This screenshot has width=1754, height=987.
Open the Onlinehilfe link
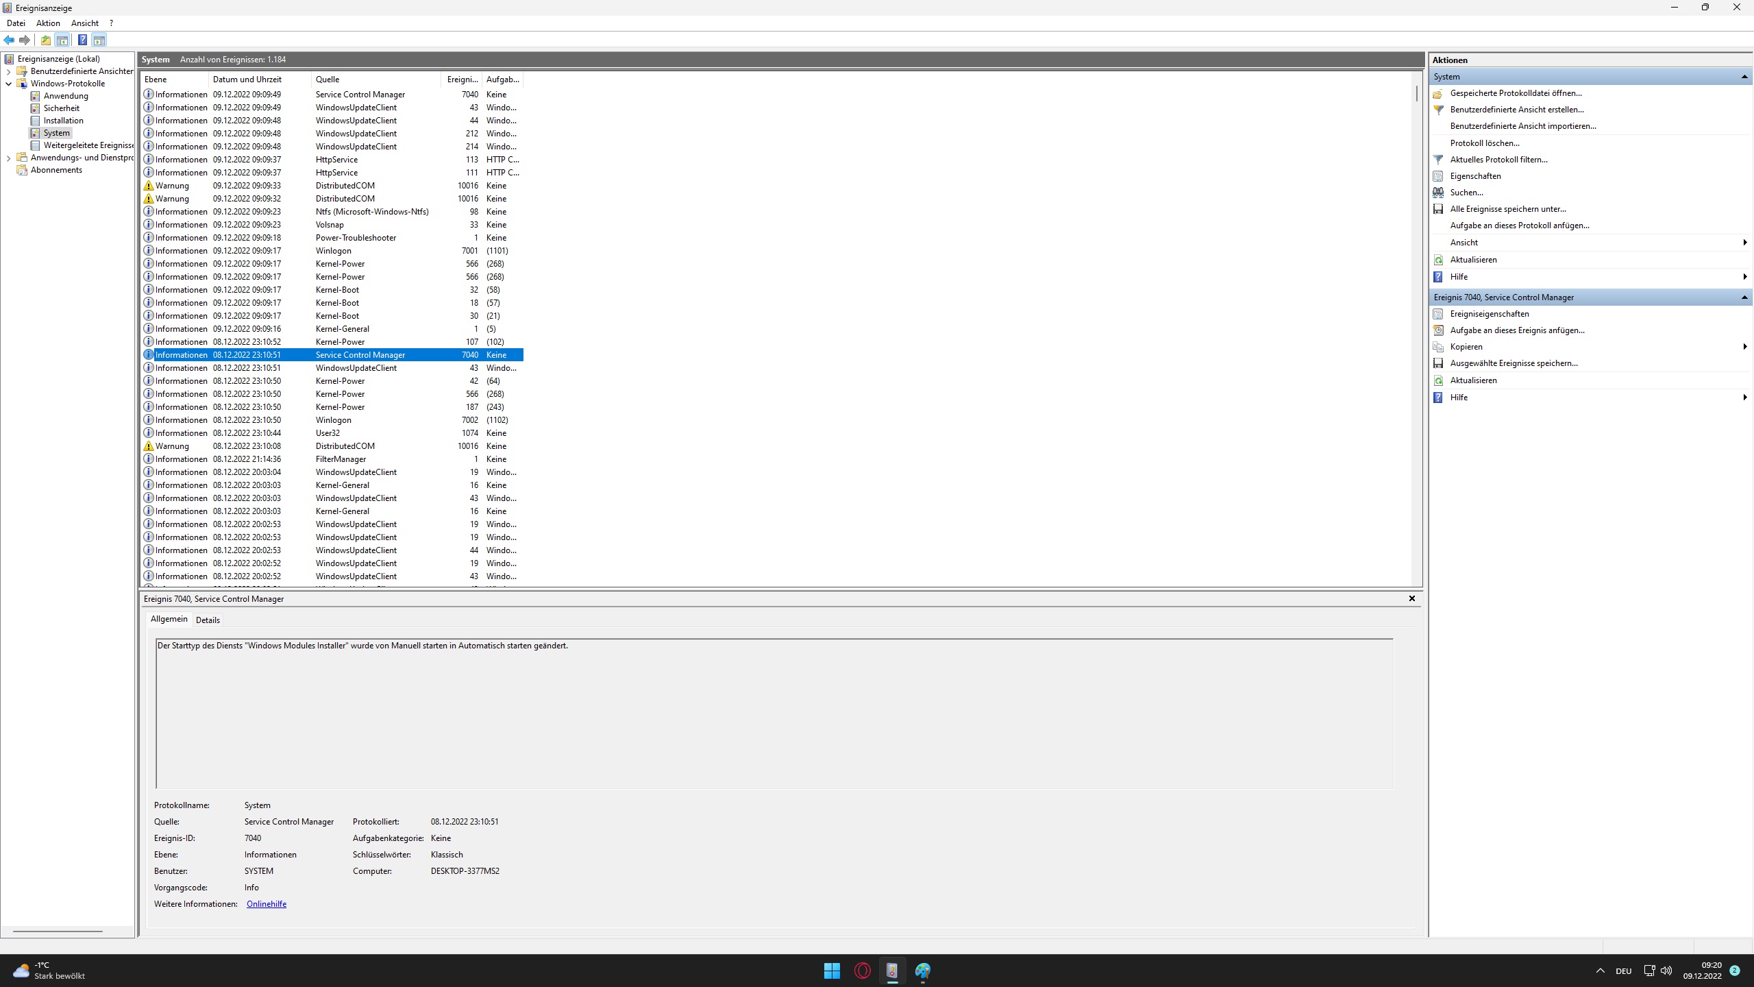(267, 904)
